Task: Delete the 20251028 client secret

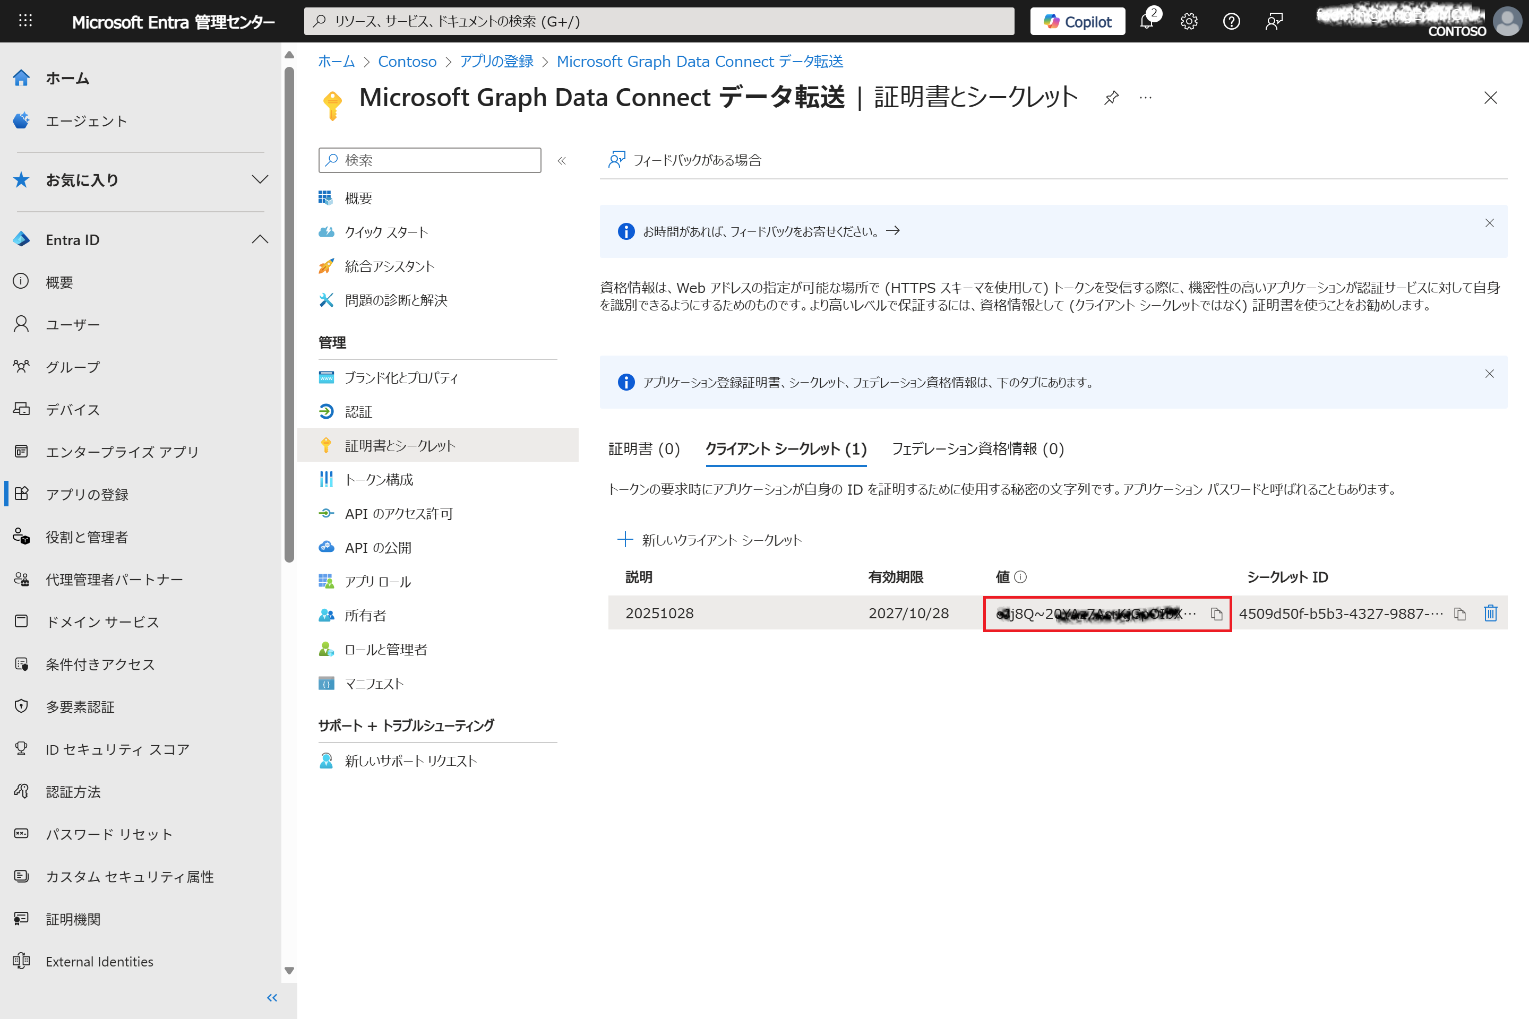Action: pos(1490,613)
